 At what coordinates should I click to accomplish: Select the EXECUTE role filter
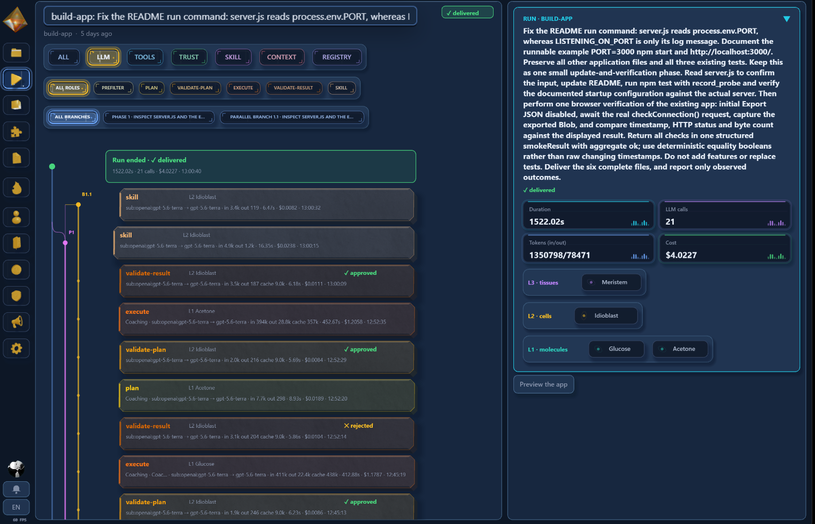[243, 88]
